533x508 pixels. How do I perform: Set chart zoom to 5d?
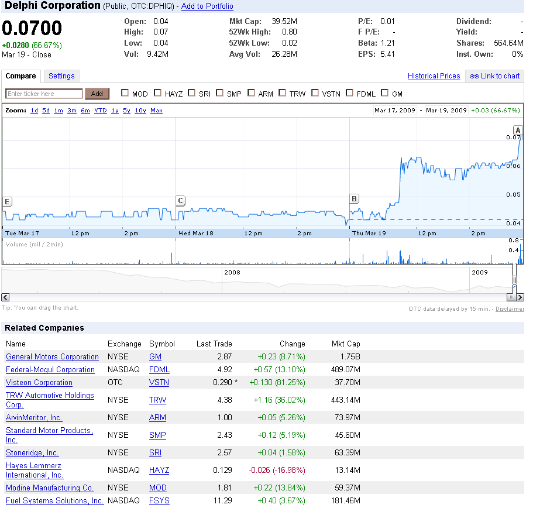coord(46,111)
